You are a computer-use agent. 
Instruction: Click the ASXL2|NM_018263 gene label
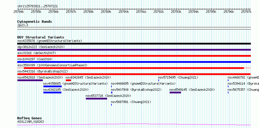pyautogui.click(x=31, y=122)
